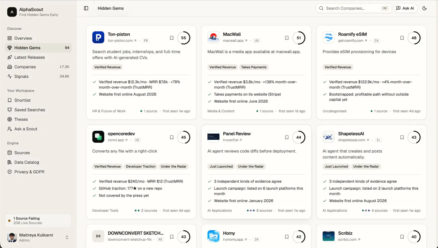Toggle dark mode with the moon icon
This screenshot has height=248, width=438.
[x=424, y=8]
